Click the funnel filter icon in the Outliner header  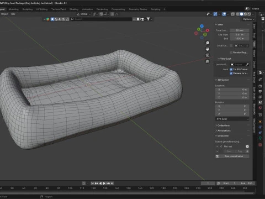(148, 19)
